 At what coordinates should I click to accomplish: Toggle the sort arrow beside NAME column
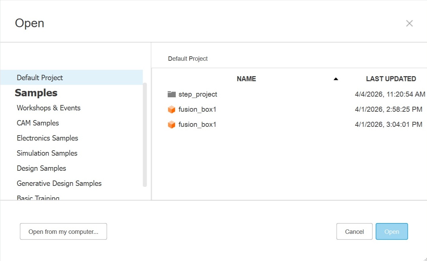(336, 79)
